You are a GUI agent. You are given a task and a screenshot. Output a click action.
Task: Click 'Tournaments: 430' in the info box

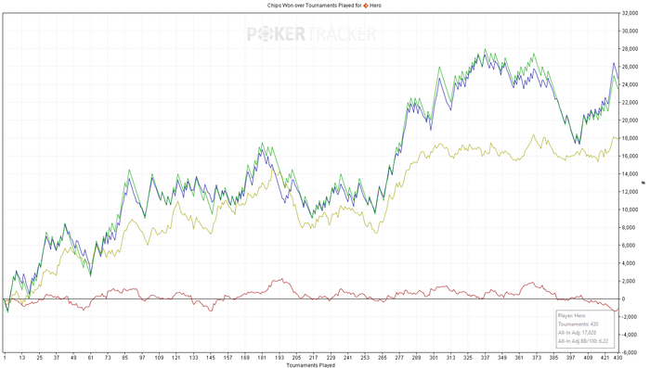click(x=578, y=324)
